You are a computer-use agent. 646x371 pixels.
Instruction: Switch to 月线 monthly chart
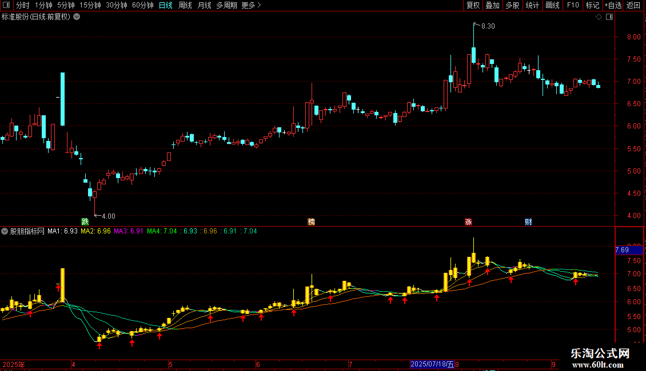point(204,5)
